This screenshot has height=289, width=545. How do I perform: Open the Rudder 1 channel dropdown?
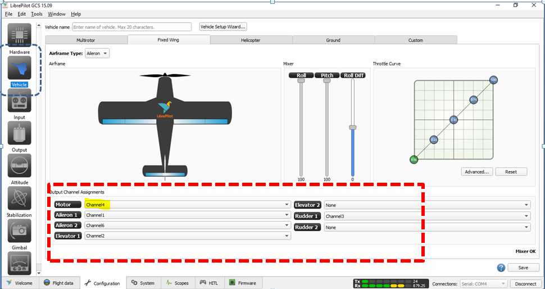click(x=427, y=216)
